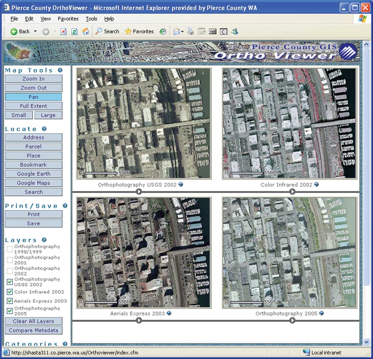Click the Compare Metadata button
Image resolution: width=373 pixels, height=359 pixels.
pyautogui.click(x=34, y=330)
